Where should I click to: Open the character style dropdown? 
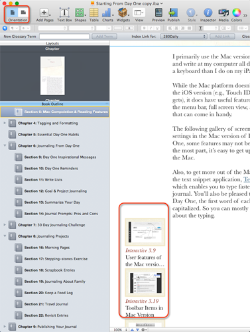[x=25, y=29]
